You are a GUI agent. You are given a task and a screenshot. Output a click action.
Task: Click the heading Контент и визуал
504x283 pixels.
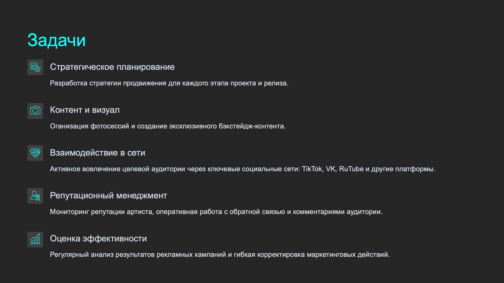click(85, 110)
